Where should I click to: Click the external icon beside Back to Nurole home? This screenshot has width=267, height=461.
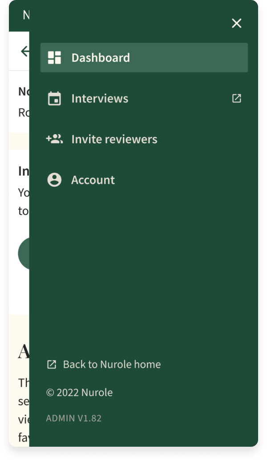click(52, 364)
